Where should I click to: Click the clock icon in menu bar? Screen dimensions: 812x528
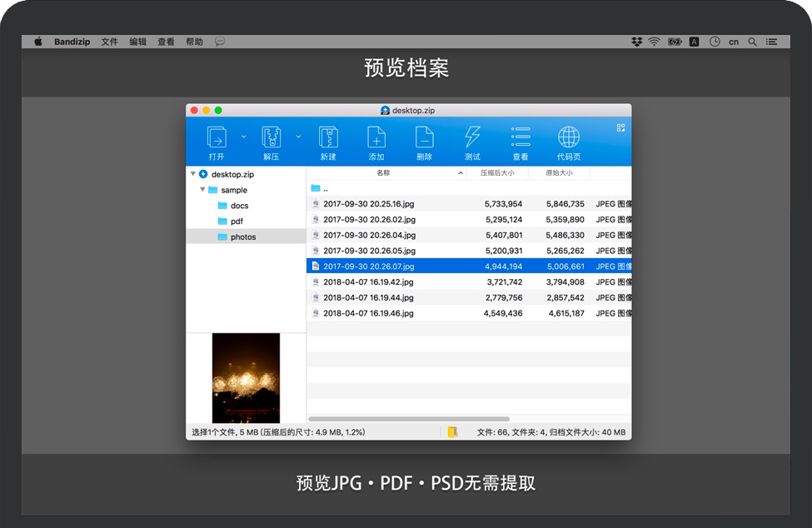[x=715, y=42]
